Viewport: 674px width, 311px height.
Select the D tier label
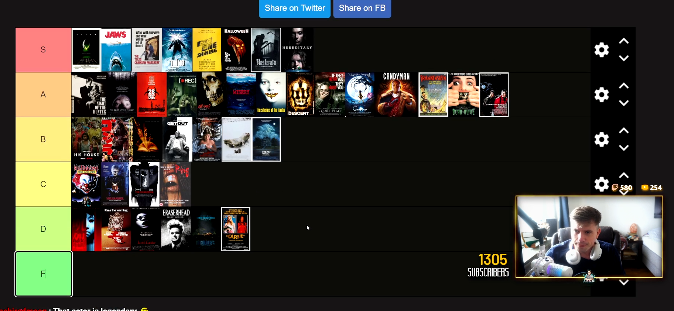pos(43,229)
